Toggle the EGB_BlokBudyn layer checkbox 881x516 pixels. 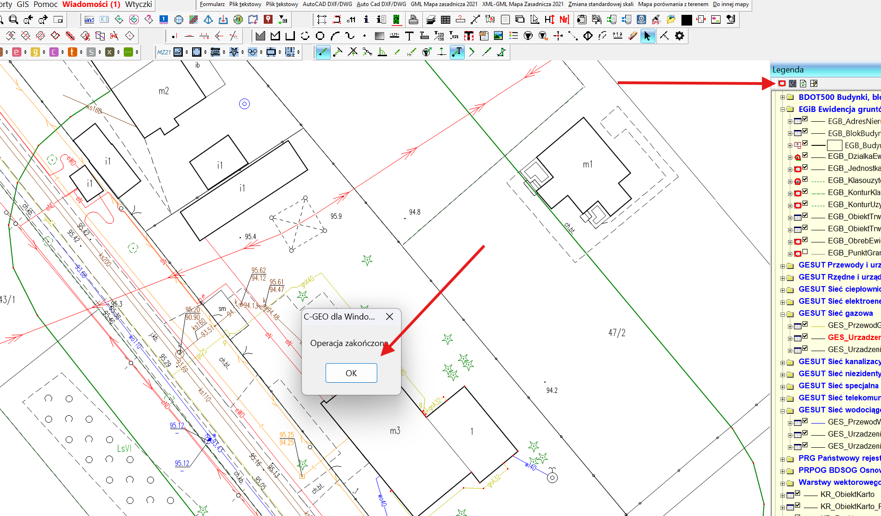pos(805,131)
